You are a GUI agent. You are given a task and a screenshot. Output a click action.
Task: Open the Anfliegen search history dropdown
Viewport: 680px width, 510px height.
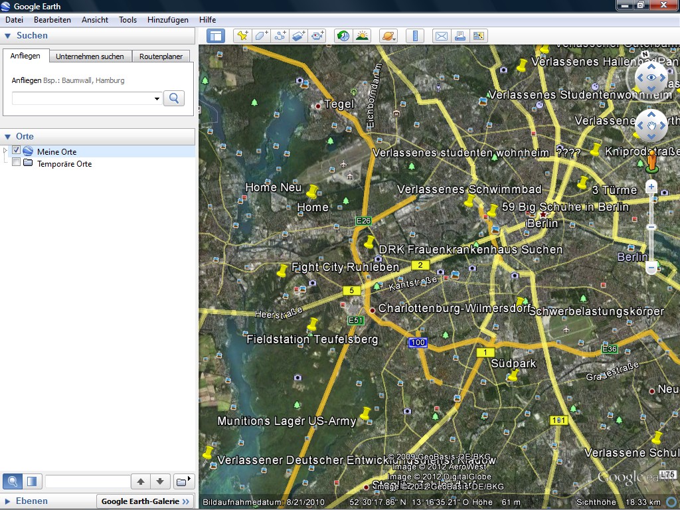point(157,99)
